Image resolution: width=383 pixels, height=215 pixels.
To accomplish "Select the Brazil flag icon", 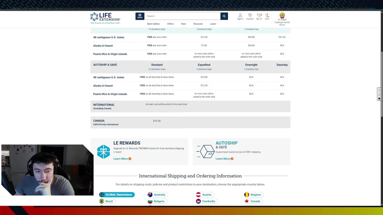I will tap(102, 201).
